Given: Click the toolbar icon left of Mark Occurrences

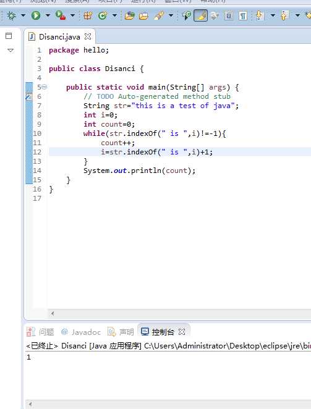Looking at the screenshot, I should tap(187, 15).
